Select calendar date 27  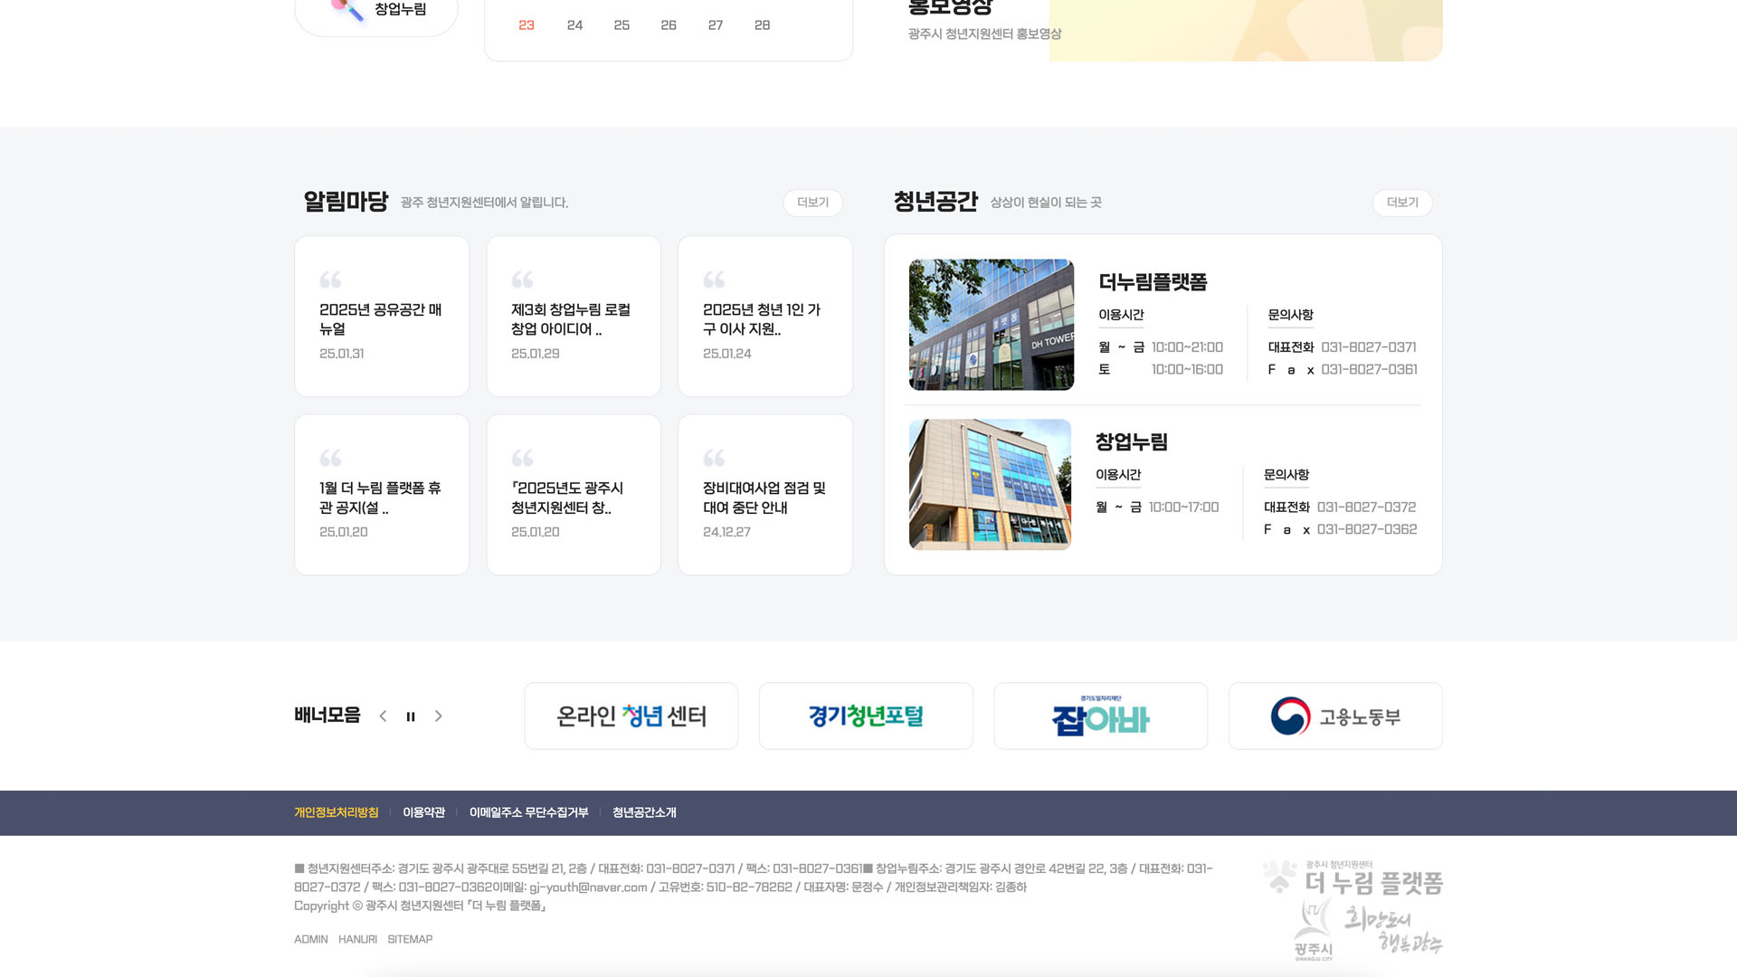[x=716, y=25]
